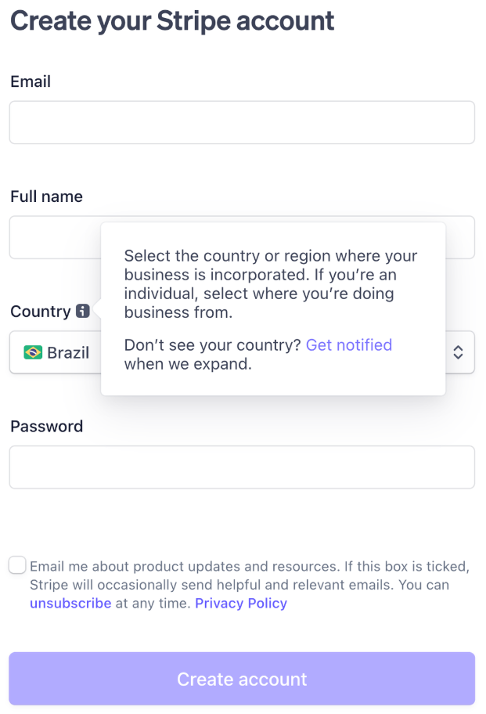
Task: Tick the product updates email checkbox
Action: [17, 565]
